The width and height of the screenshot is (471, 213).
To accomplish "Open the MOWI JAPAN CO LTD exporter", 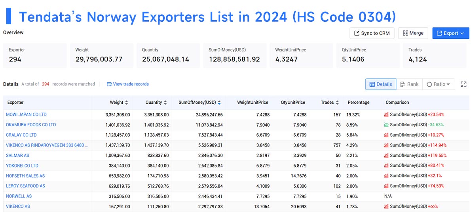I will tap(26, 114).
